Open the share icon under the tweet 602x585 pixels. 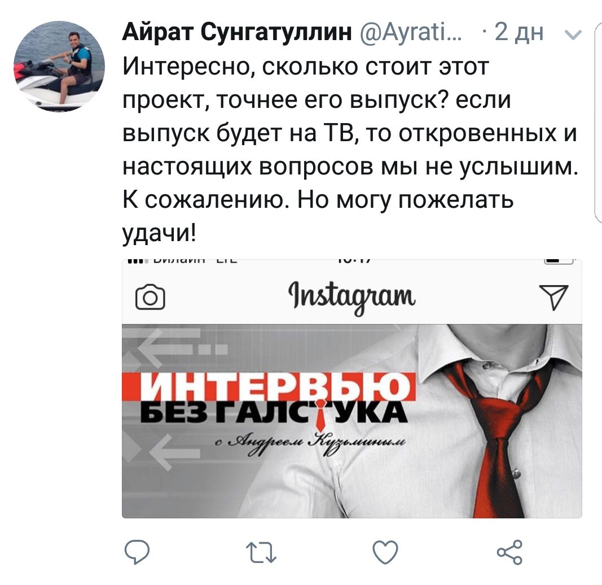coord(509,552)
